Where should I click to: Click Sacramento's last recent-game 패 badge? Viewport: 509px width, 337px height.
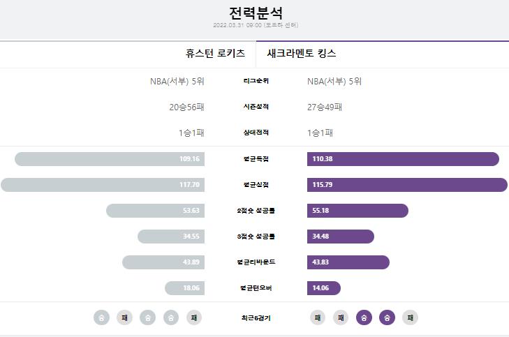(x=411, y=317)
